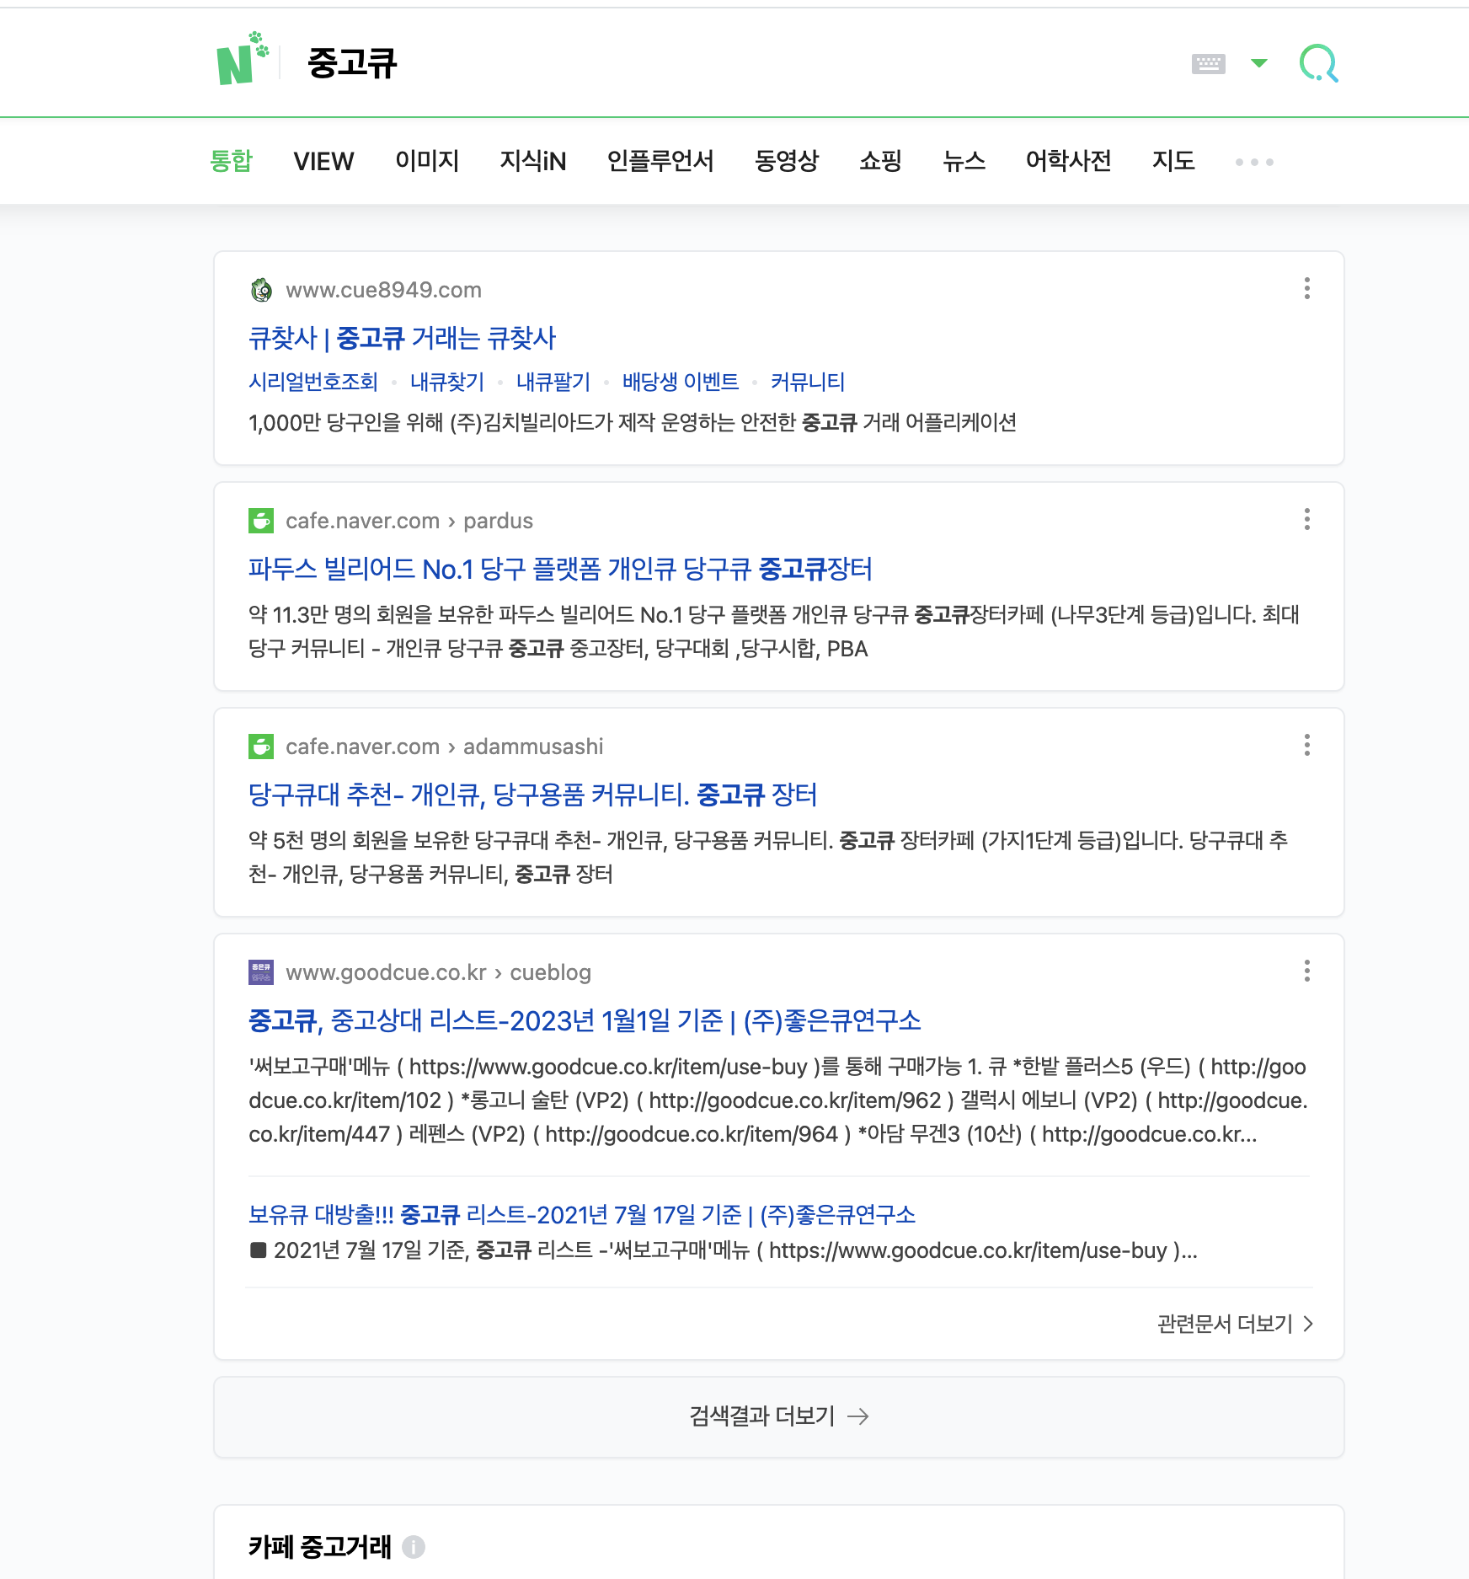Viewport: 1469px width, 1579px height.
Task: Switch to the 이미지 tab
Action: [x=426, y=161]
